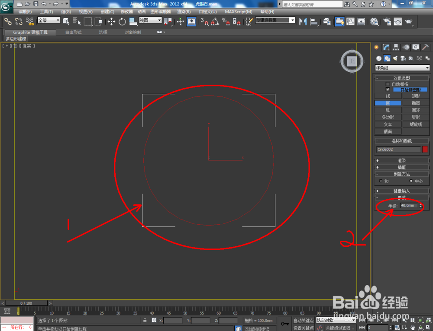This screenshot has height=331, width=433.
Task: Open the Material Editor icon
Action: [x=374, y=21]
